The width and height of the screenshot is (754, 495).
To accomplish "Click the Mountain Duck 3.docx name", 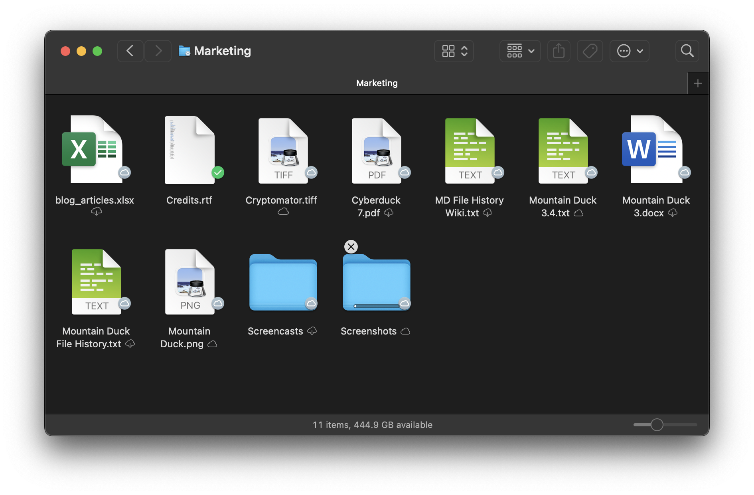I will pos(656,206).
